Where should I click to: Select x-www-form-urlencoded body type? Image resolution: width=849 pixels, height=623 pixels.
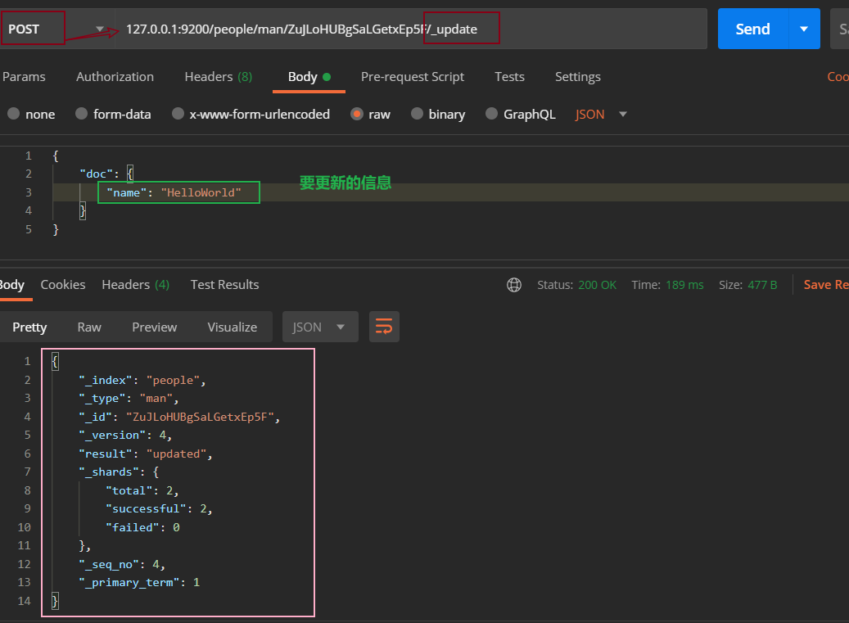251,115
